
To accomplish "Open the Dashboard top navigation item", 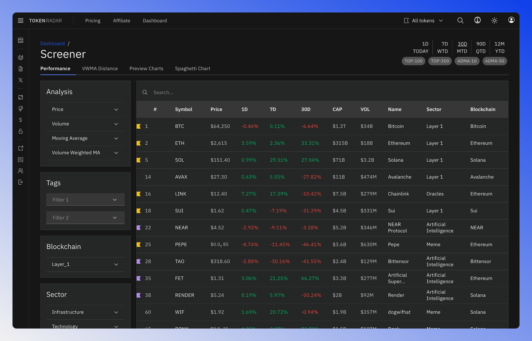I will 155,21.
